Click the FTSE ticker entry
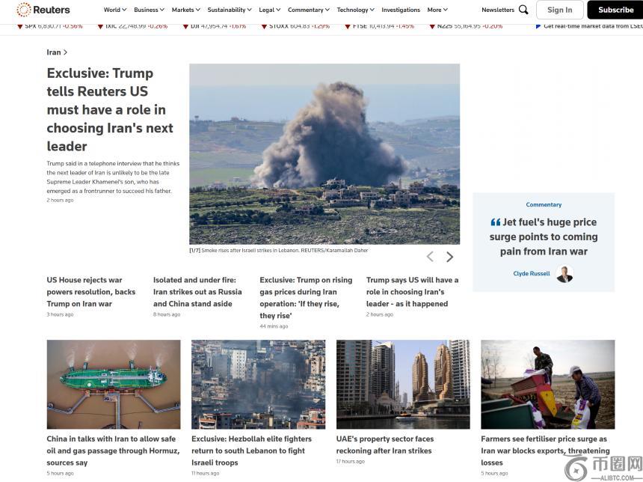The image size is (643, 482). pyautogui.click(x=379, y=26)
